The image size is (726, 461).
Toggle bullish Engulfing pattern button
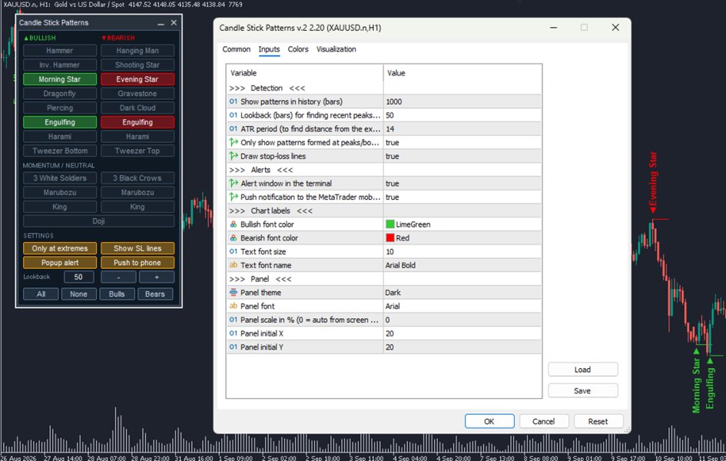click(60, 122)
